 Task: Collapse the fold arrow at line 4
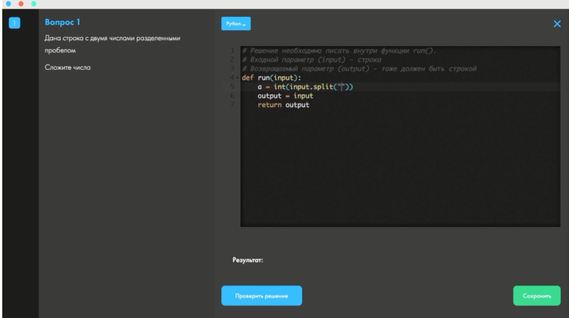[x=237, y=78]
